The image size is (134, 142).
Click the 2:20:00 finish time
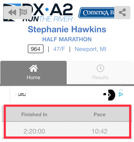[34, 131]
